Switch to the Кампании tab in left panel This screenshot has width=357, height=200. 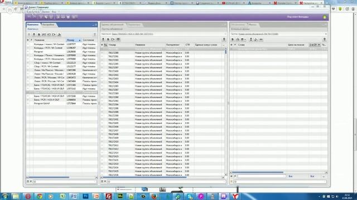pos(33,24)
